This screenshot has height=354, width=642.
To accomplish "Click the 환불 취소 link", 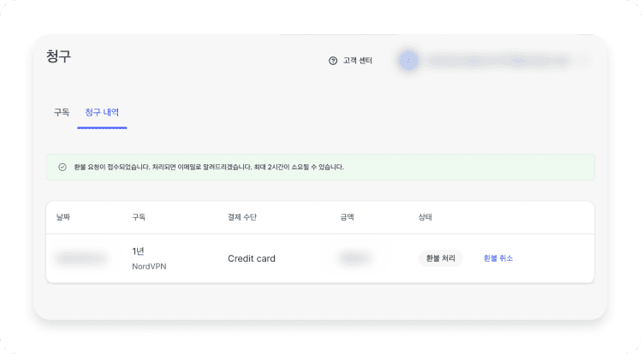I will (x=498, y=258).
